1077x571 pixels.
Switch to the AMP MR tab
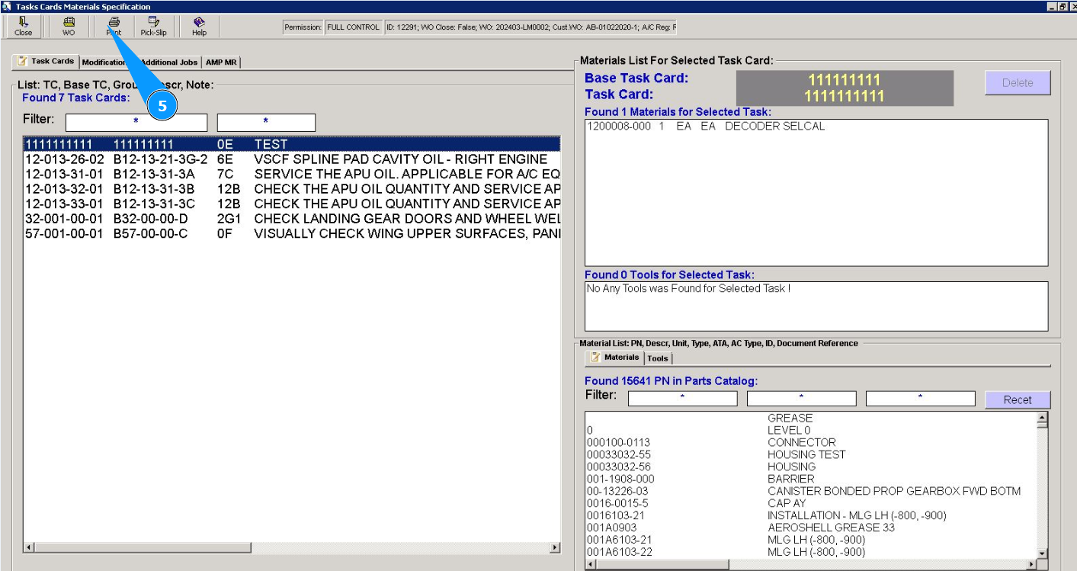point(221,63)
